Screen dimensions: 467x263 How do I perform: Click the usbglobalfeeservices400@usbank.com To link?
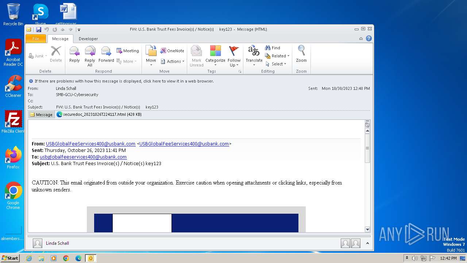83,157
